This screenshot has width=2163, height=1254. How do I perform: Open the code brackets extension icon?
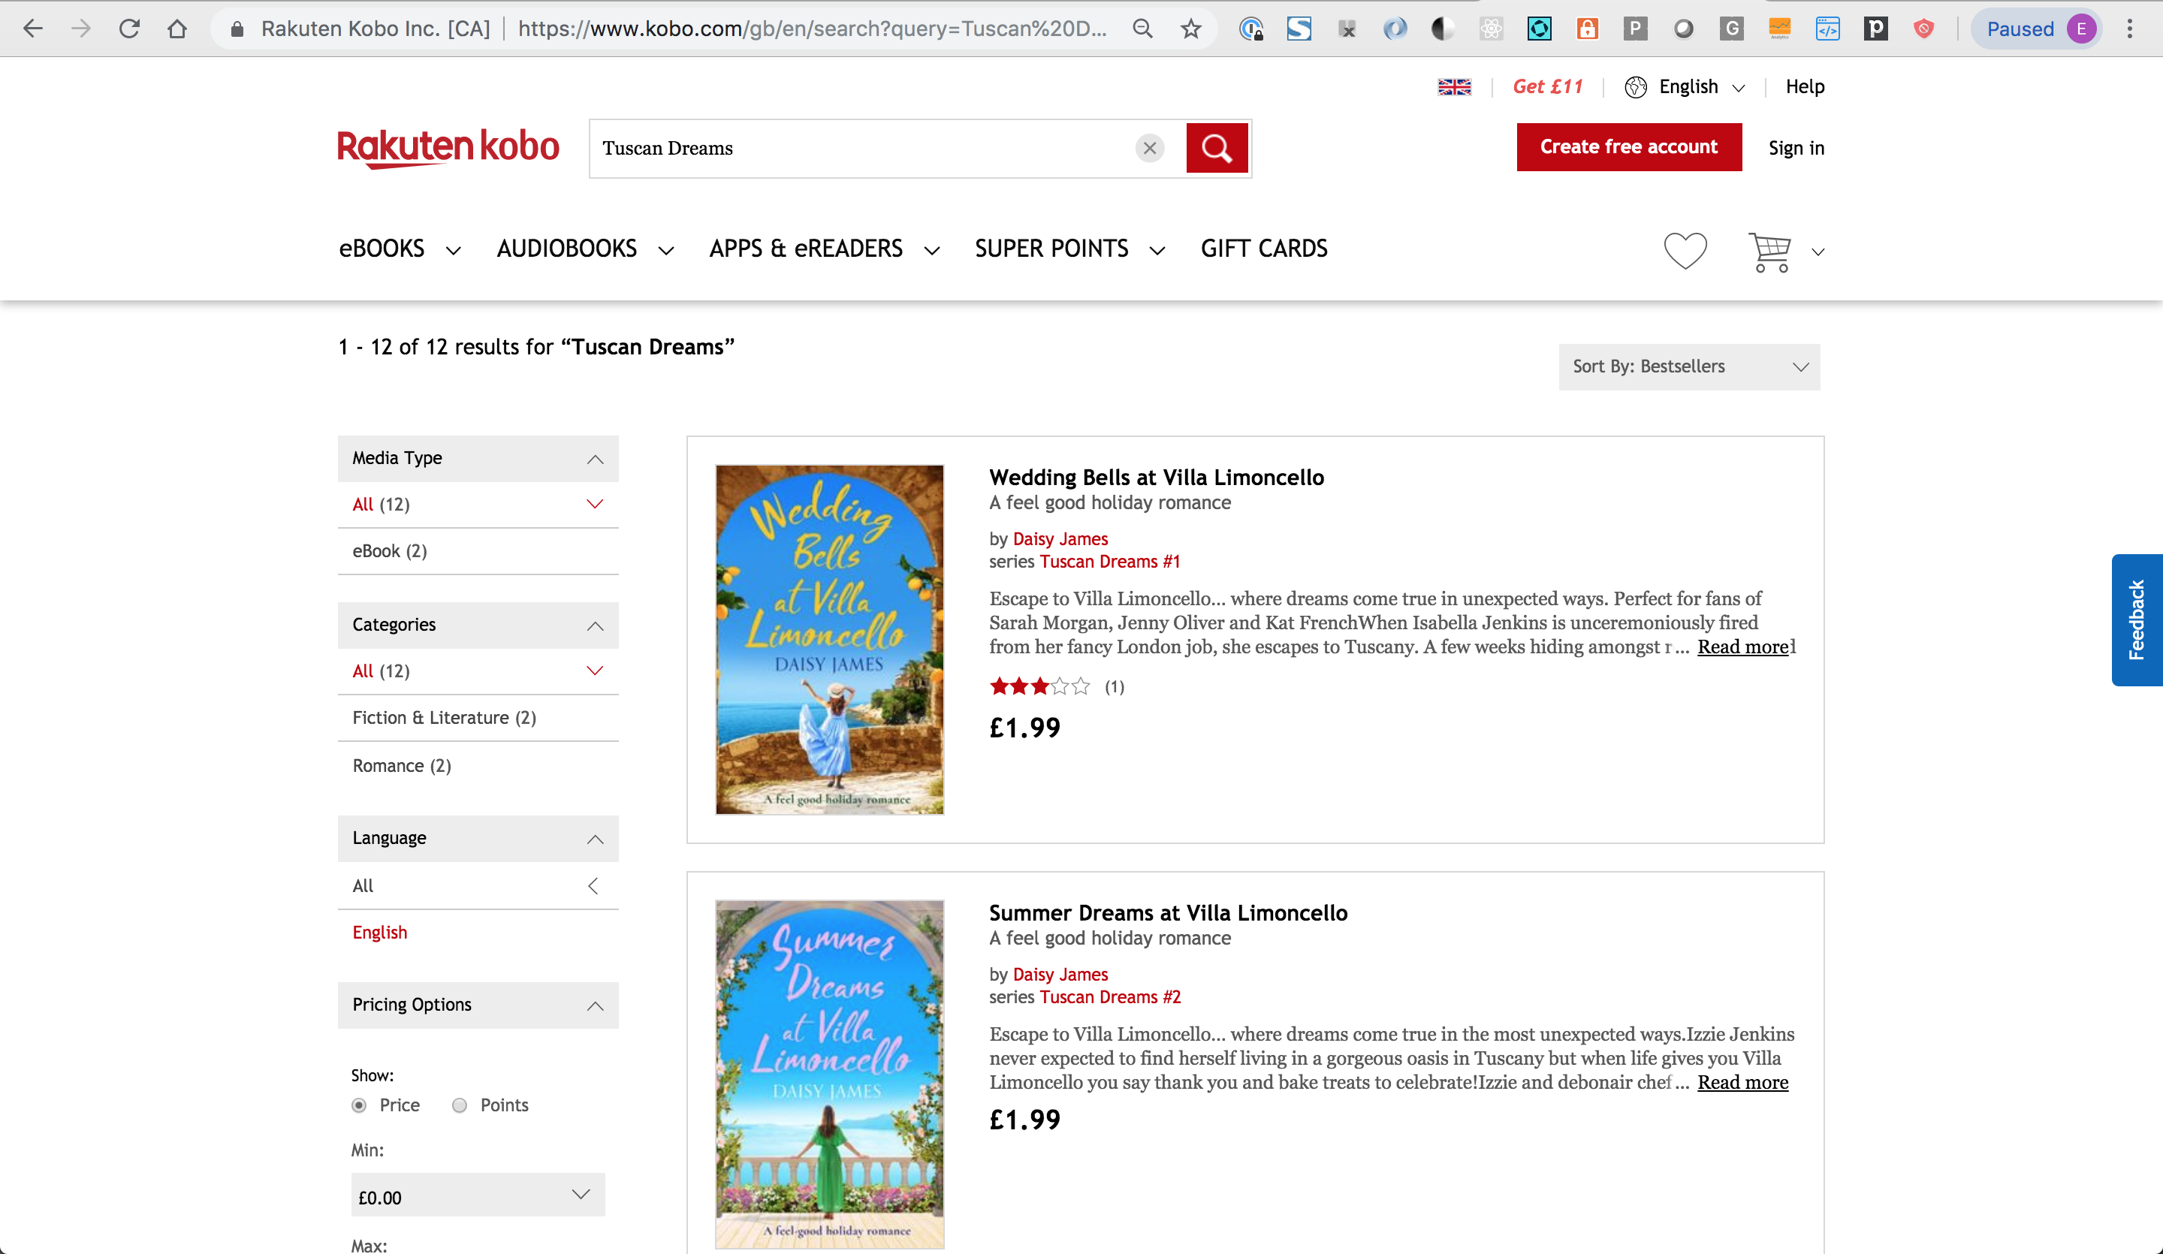[1827, 29]
